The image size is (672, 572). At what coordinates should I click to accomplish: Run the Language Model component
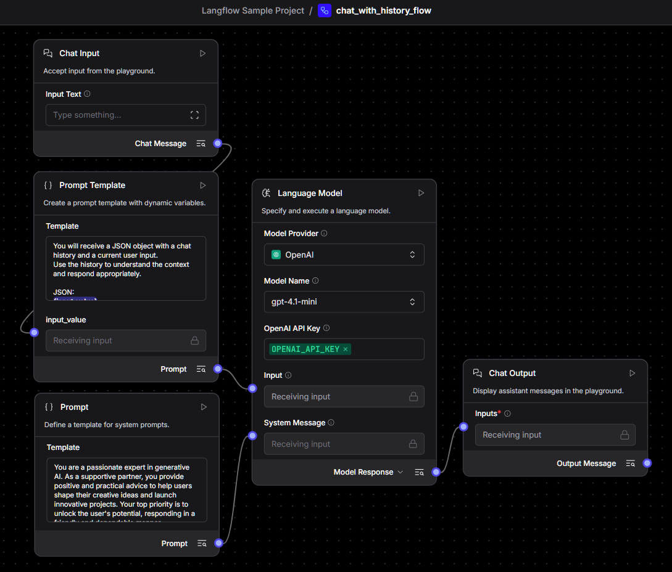coord(421,193)
